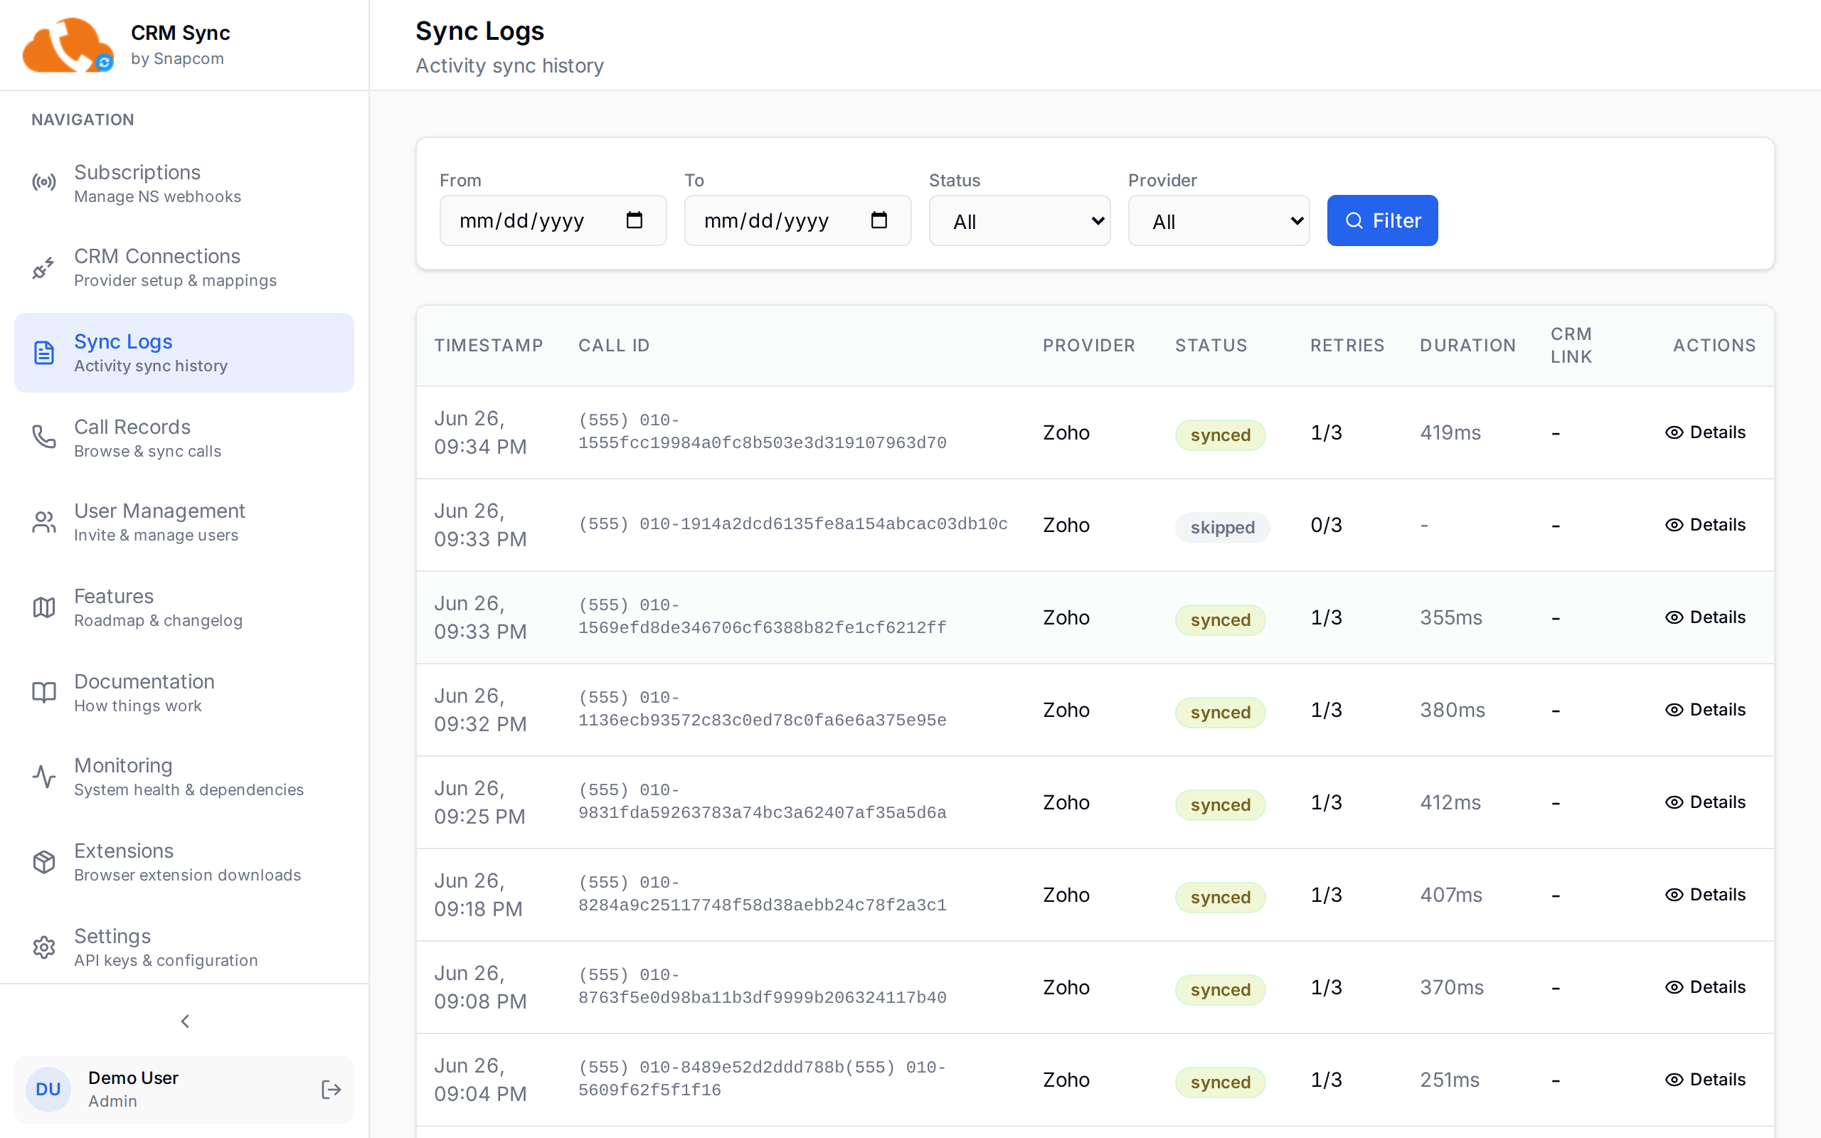This screenshot has width=1821, height=1138.
Task: Click the Jun 26, 09:08 PM timestamp
Action: [480, 987]
